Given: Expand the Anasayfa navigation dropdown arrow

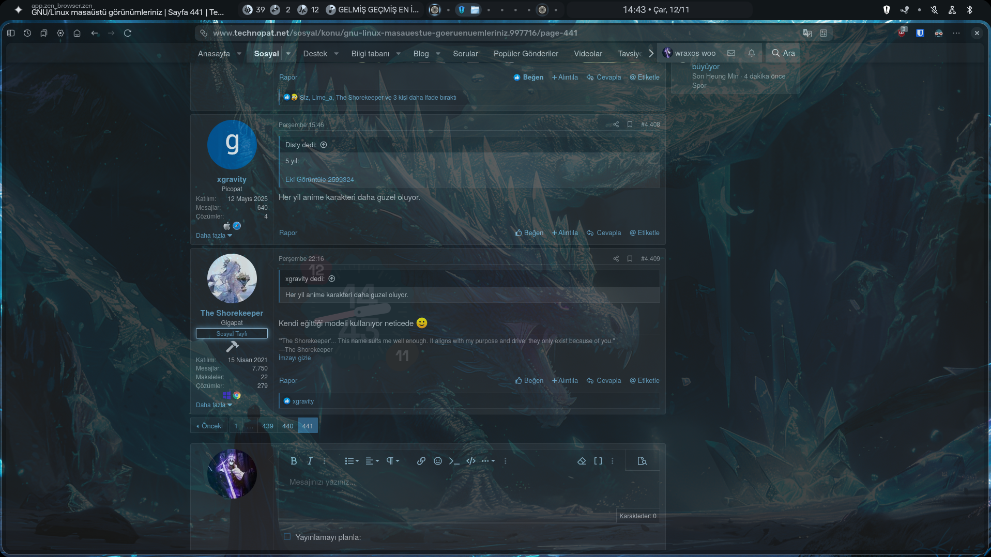Looking at the screenshot, I should (239, 54).
